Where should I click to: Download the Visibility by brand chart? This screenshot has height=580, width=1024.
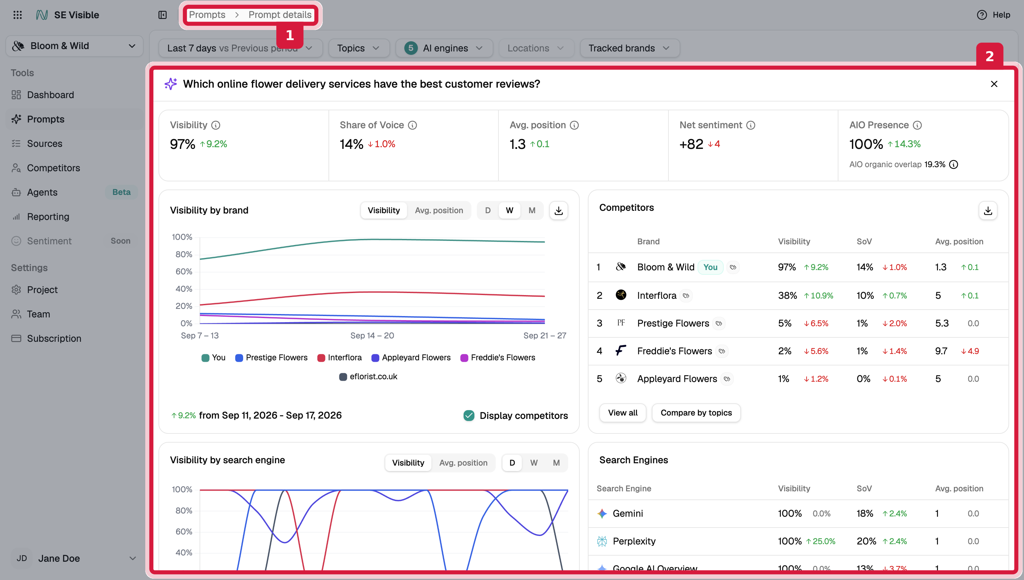point(558,210)
